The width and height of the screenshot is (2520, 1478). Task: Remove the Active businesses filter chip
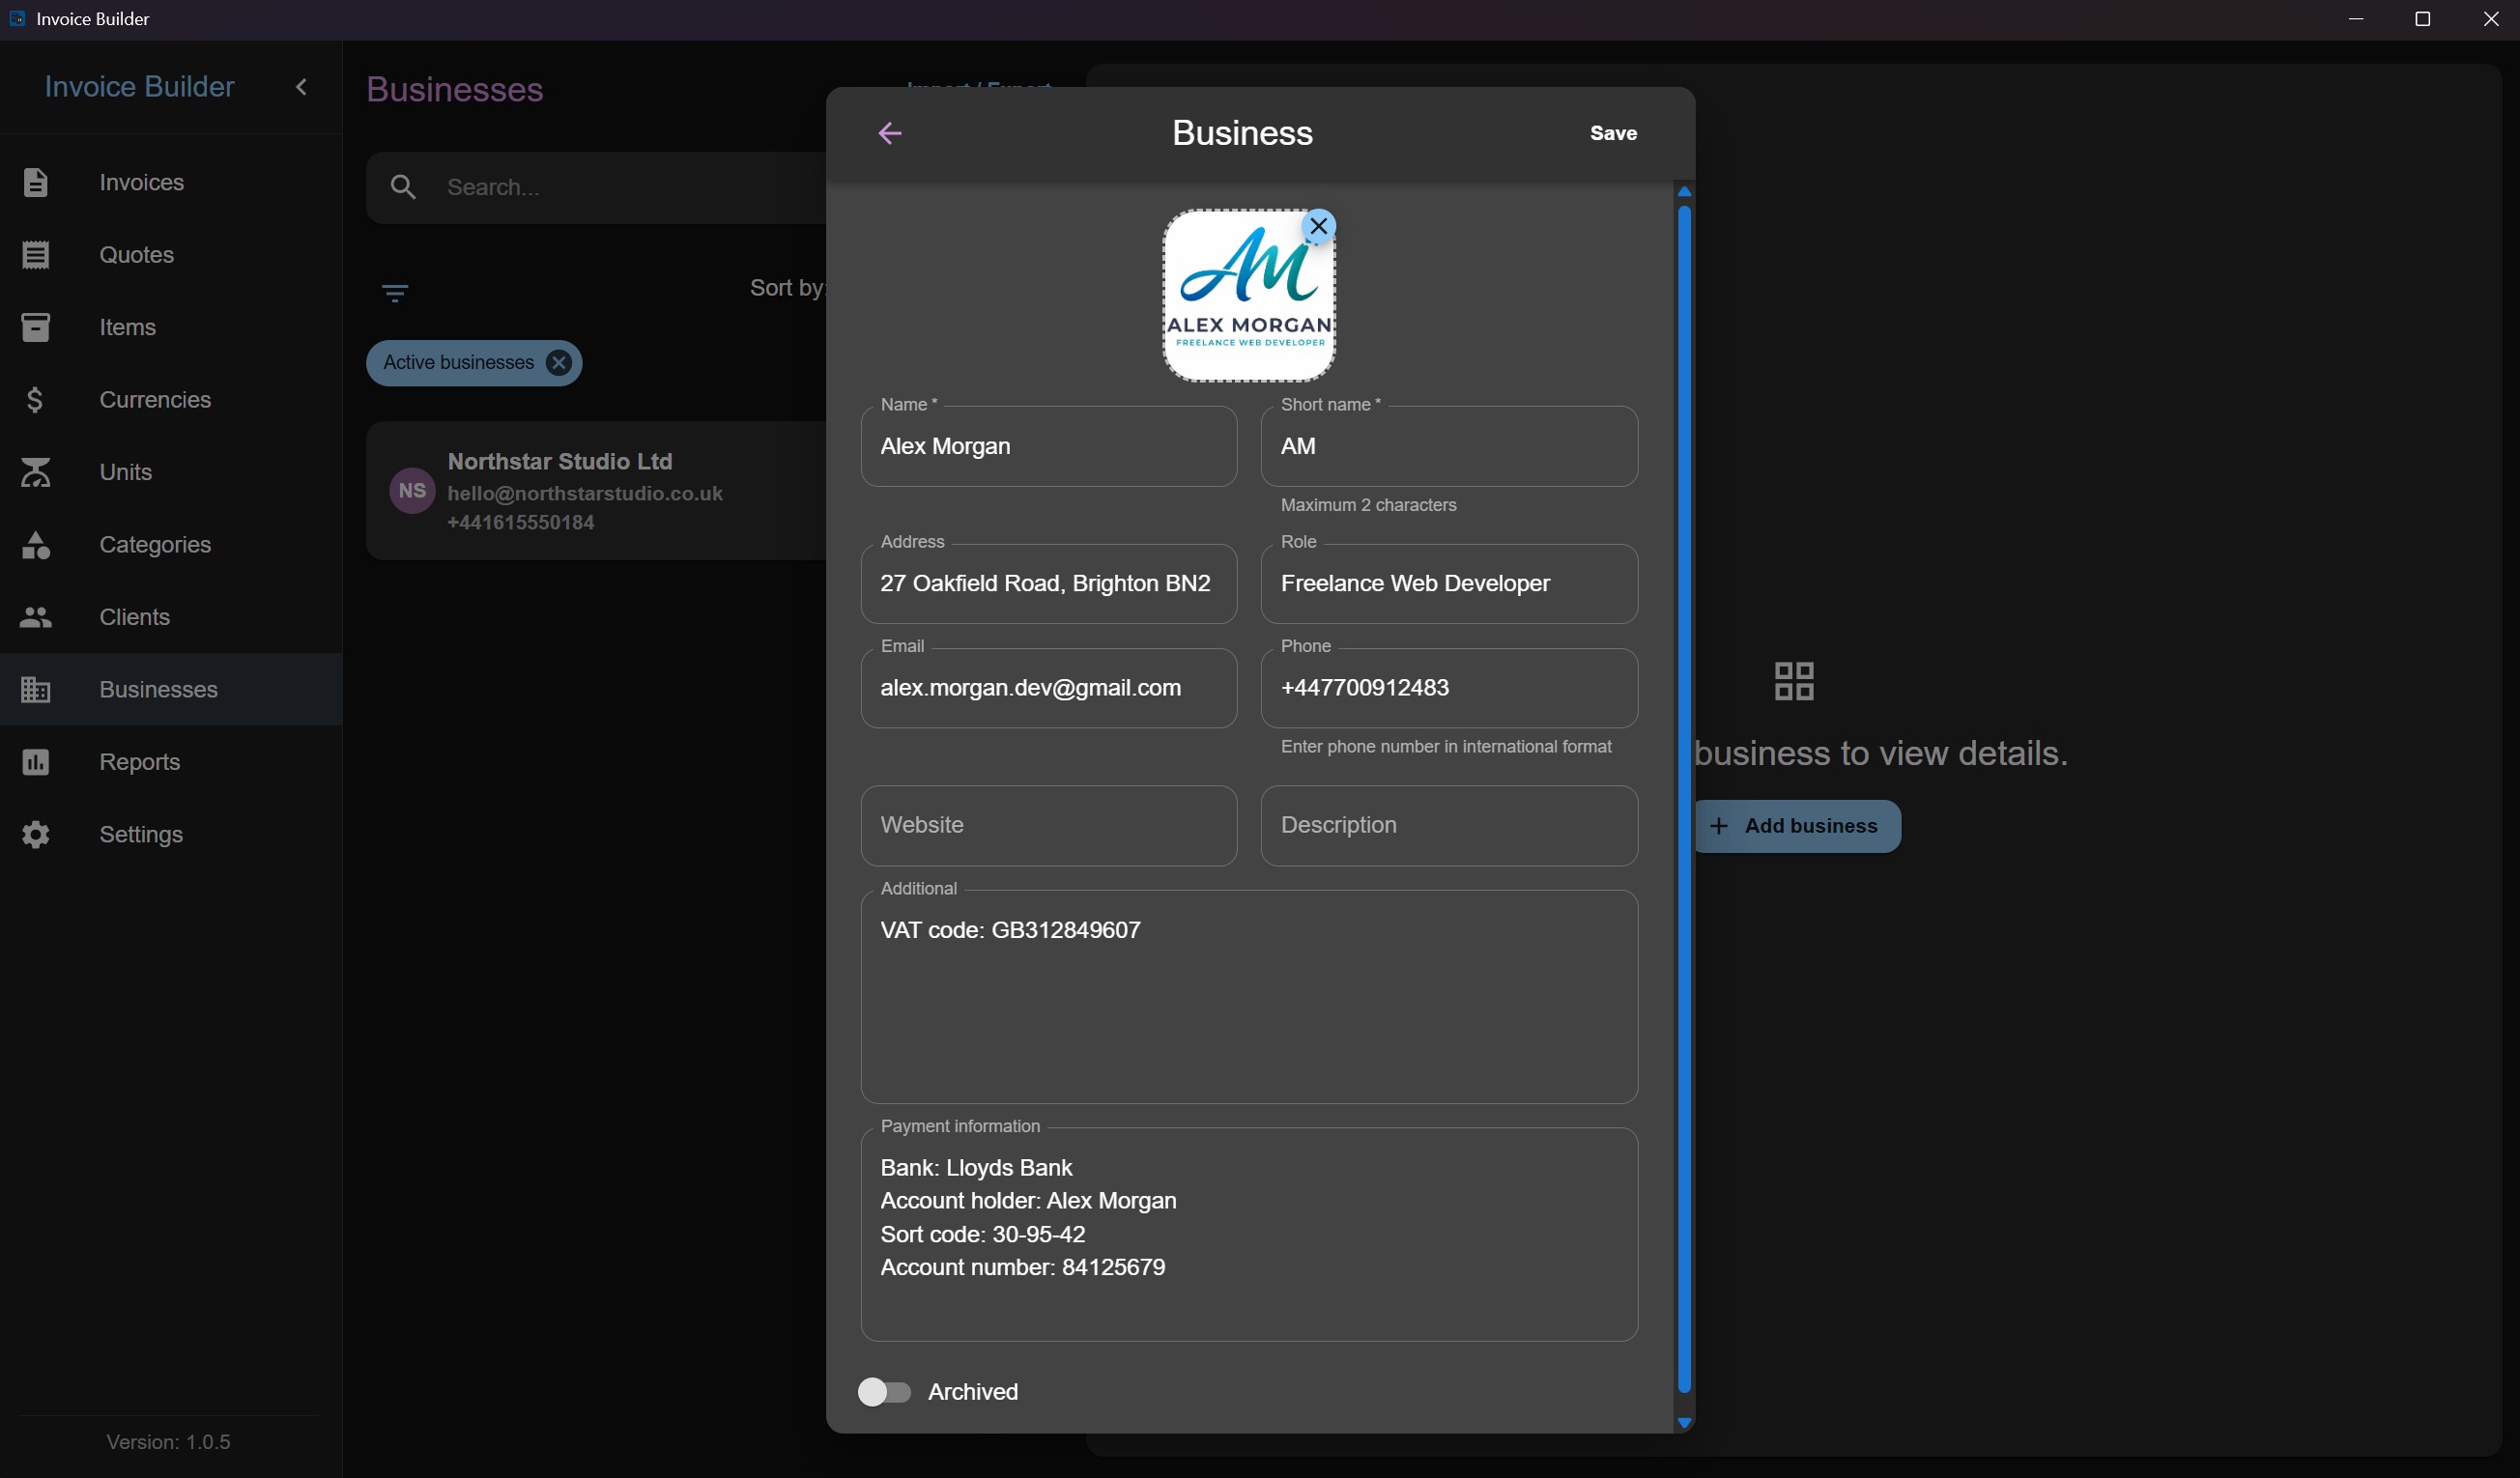(x=559, y=363)
